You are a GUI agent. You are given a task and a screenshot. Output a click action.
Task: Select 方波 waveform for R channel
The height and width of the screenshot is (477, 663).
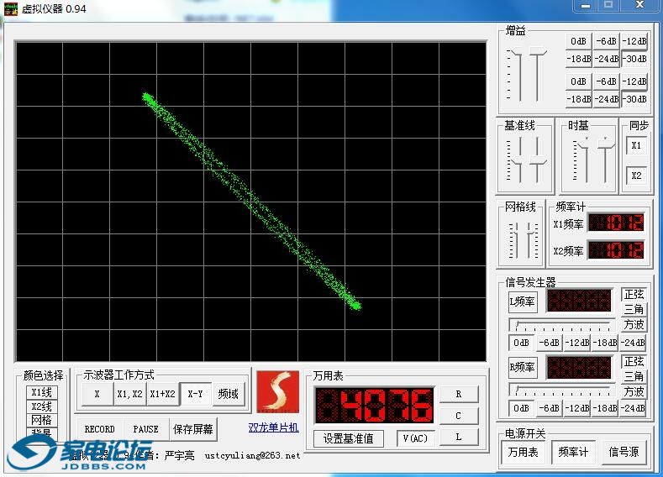(x=634, y=391)
